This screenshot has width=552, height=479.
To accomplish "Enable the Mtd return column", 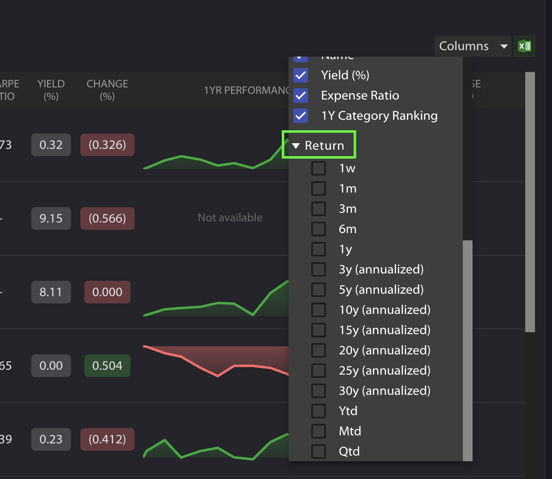I will pyautogui.click(x=319, y=431).
